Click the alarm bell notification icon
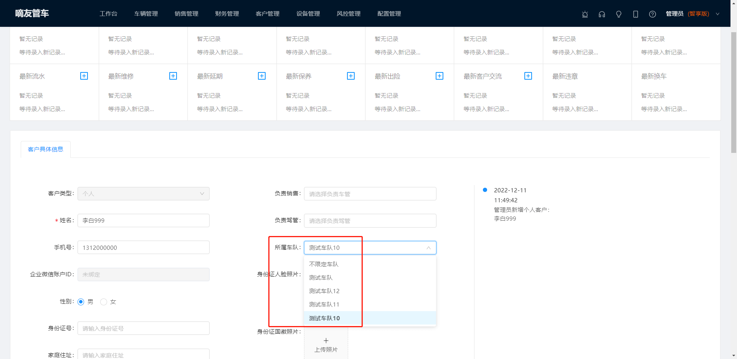The image size is (737, 359). 585,14
